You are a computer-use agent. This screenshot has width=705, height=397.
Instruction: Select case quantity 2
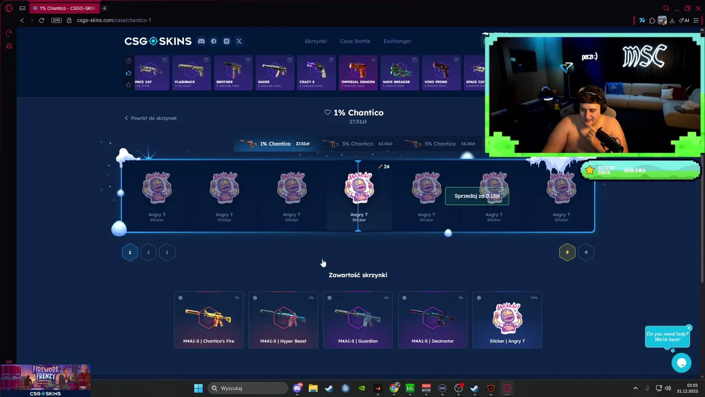tap(148, 253)
